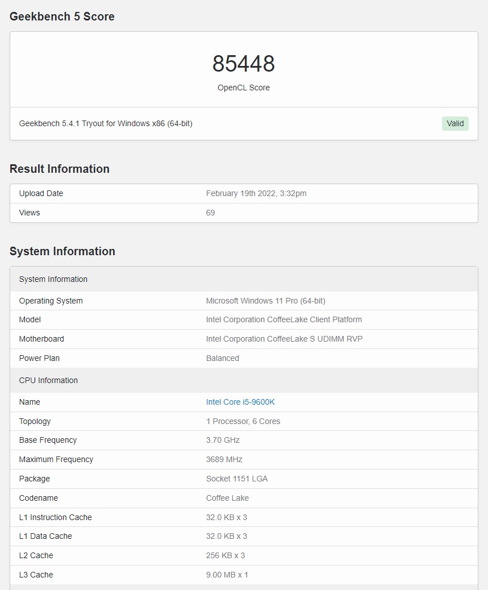Click the CPU Information header row
488x590 pixels.
point(244,380)
